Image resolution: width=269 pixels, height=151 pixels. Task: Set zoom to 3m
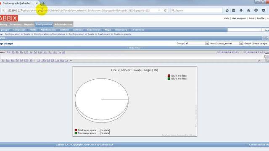pyautogui.click(x=50, y=52)
